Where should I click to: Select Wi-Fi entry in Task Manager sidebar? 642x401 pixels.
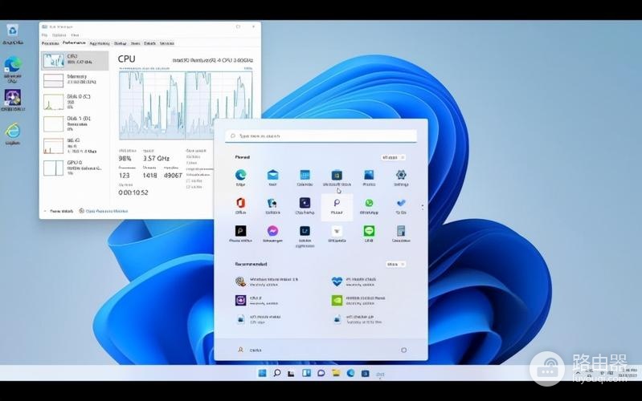75,146
